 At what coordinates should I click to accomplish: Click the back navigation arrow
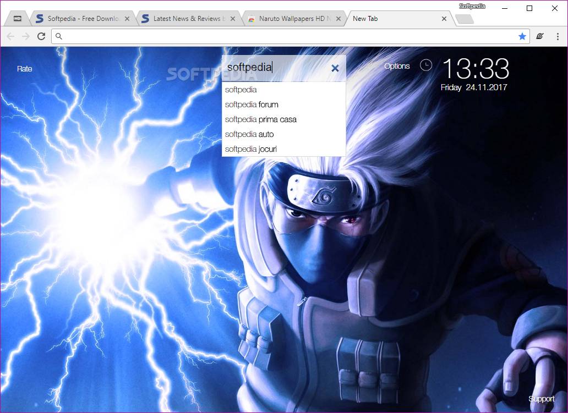click(10, 36)
